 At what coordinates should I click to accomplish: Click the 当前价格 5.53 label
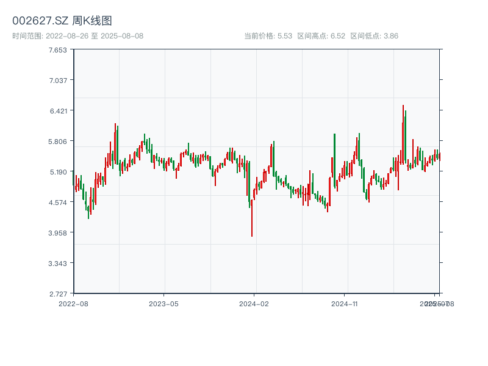click(268, 36)
